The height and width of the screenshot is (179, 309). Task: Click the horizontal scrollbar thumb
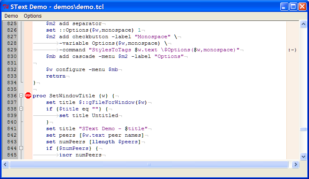point(149,164)
